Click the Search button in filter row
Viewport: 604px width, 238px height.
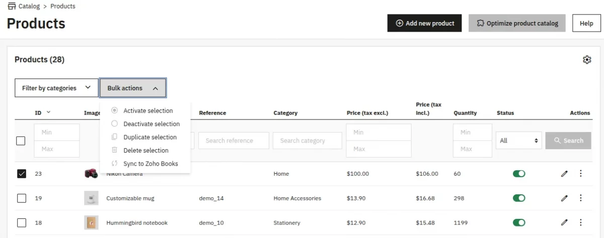[568, 141]
